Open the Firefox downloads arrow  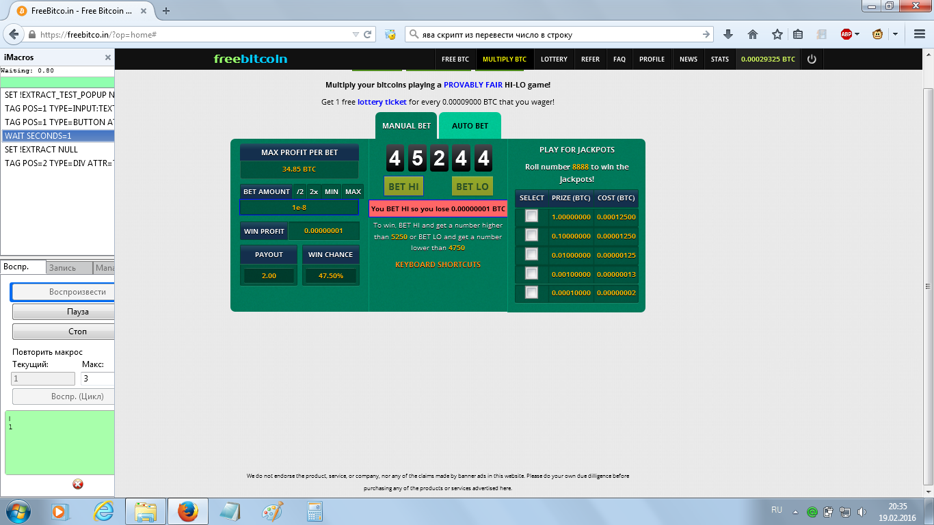point(728,34)
